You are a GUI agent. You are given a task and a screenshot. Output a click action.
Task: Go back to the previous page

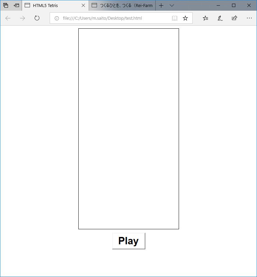coord(8,18)
